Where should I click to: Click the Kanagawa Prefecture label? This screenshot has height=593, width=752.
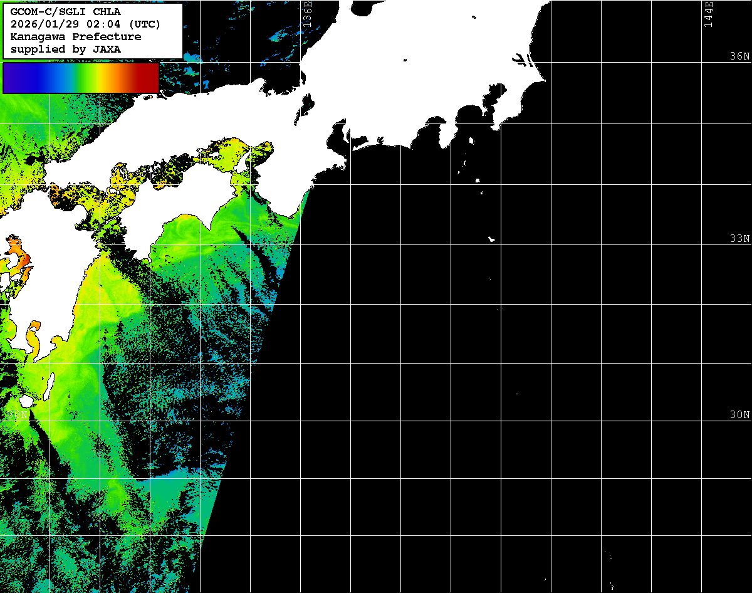coord(76,36)
